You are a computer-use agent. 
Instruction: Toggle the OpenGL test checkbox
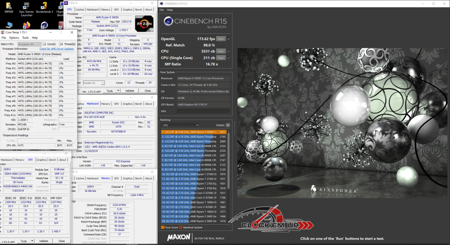click(229, 39)
